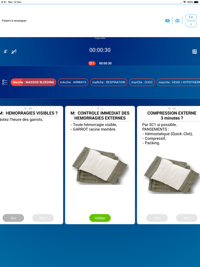Click the 'GARROT racine membre.' line
The height and width of the screenshot is (267, 200).
click(93, 129)
